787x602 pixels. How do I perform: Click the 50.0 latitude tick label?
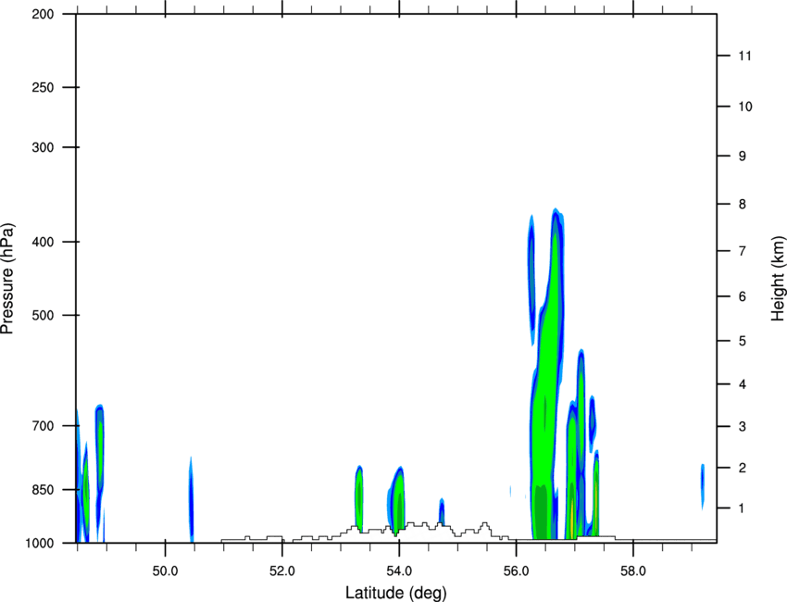(165, 571)
